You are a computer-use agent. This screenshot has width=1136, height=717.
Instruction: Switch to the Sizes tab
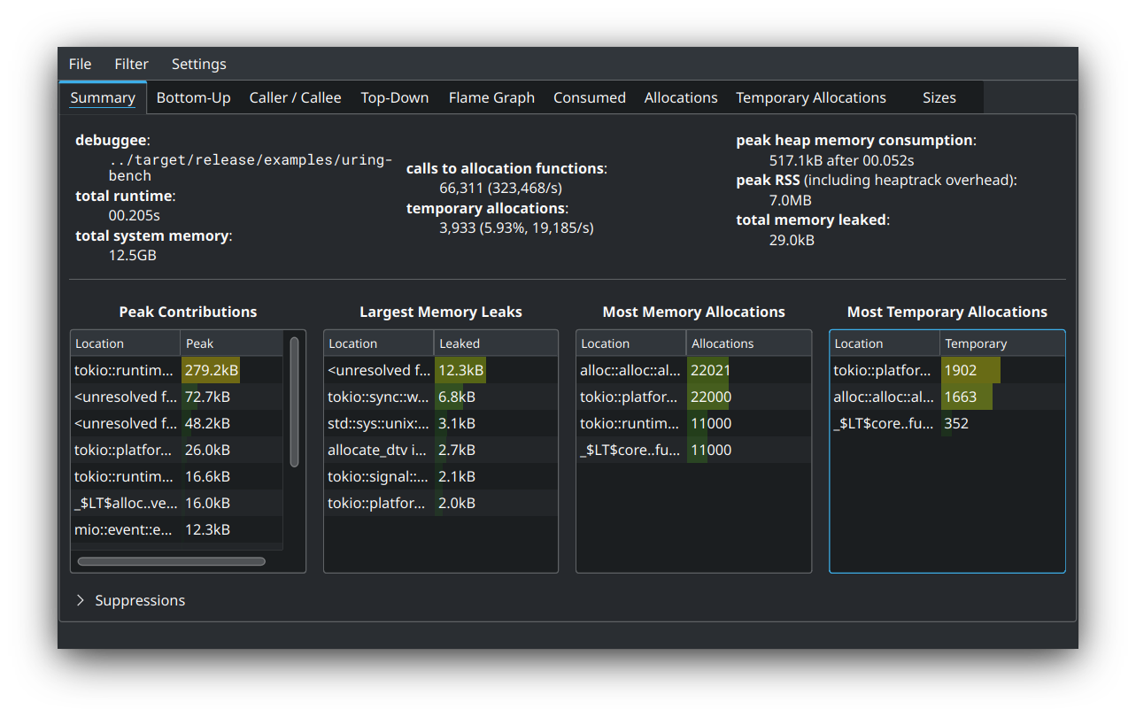(x=939, y=97)
